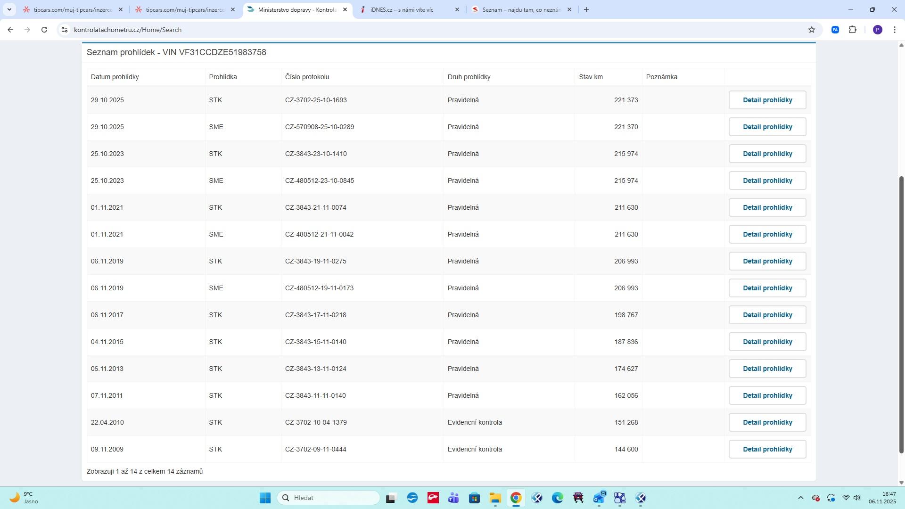Click the site information icon in address bar

click(x=65, y=30)
